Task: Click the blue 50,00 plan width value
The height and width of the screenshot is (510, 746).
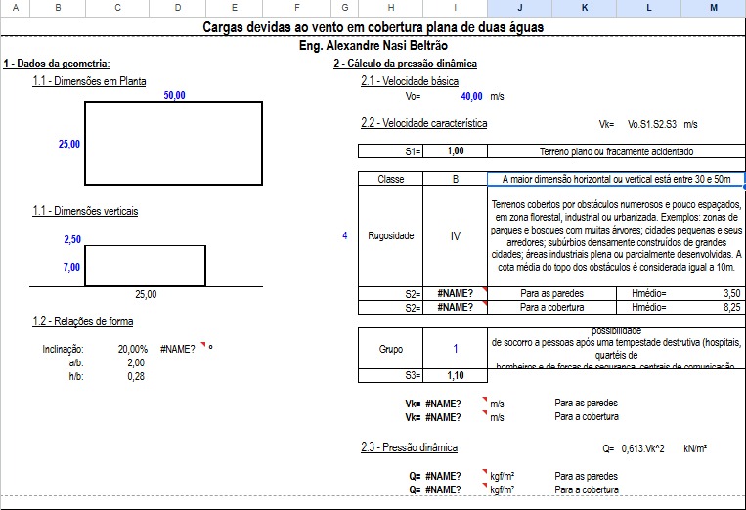Action: tap(174, 95)
